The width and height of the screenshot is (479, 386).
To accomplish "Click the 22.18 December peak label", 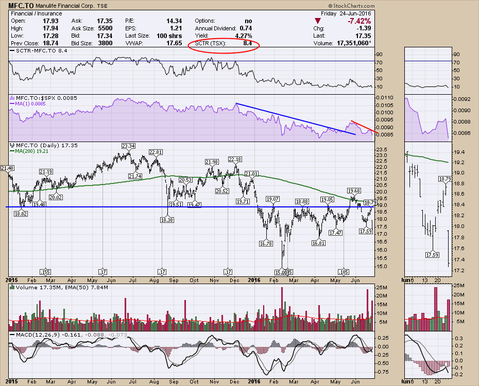I will [x=235, y=159].
